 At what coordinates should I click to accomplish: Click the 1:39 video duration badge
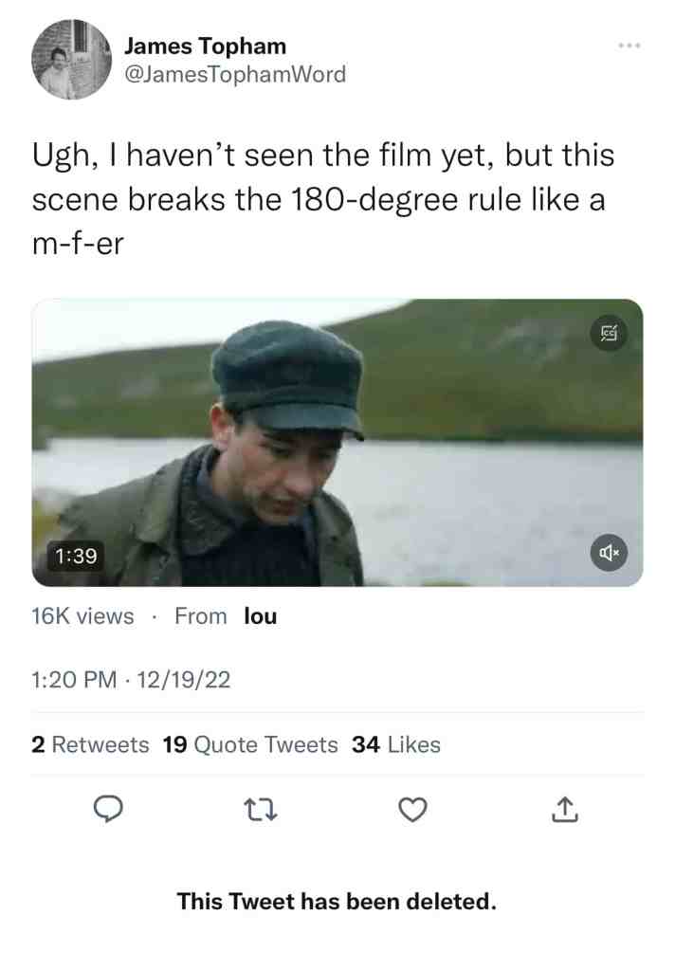pos(76,556)
